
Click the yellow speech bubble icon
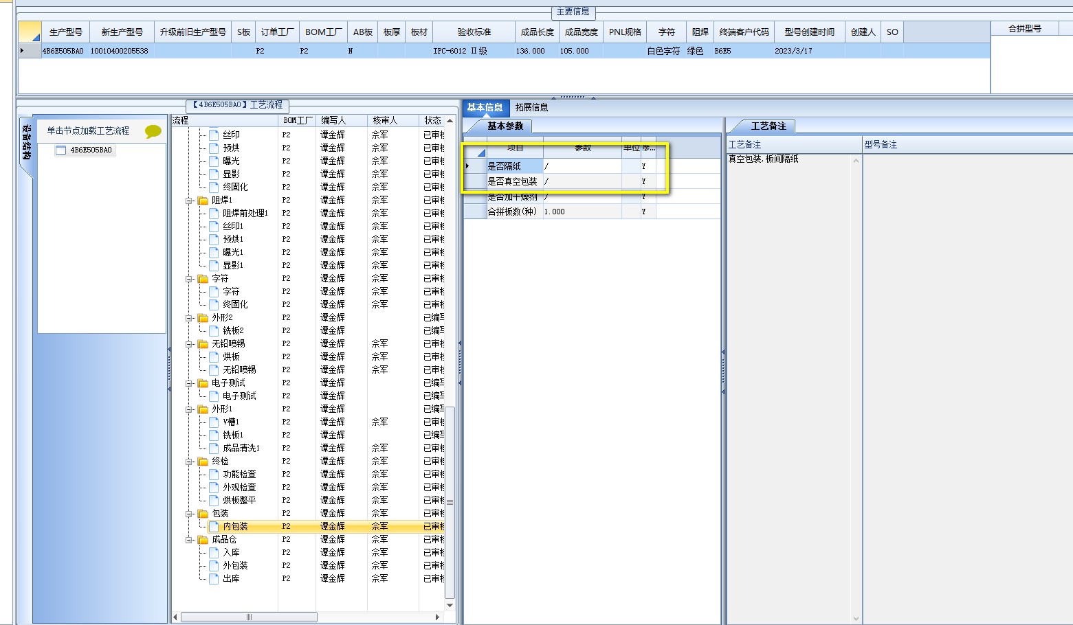tap(153, 131)
